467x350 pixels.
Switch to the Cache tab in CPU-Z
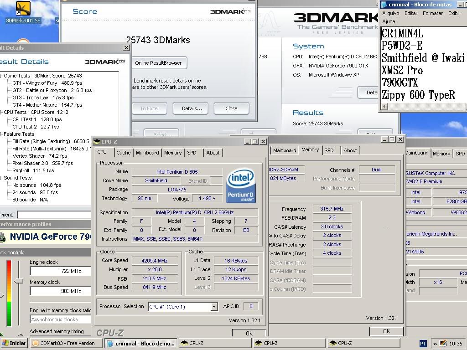(x=123, y=153)
